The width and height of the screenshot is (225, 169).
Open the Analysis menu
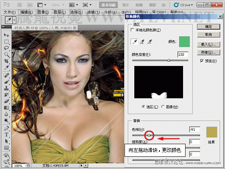(111, 12)
